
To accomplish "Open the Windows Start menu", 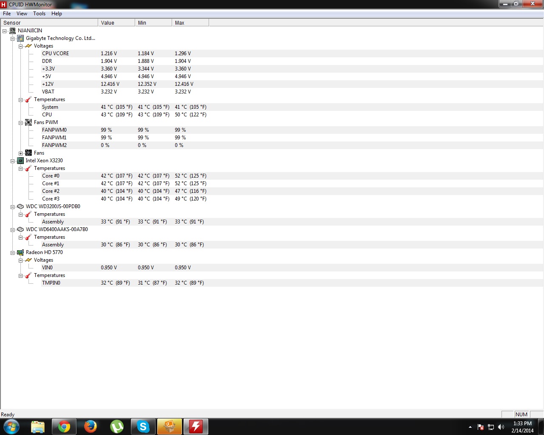I will click(11, 427).
